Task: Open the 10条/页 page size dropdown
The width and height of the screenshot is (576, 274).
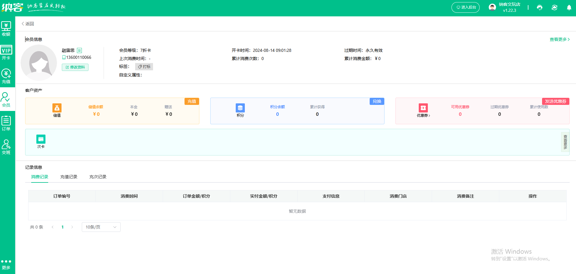Action: point(101,227)
